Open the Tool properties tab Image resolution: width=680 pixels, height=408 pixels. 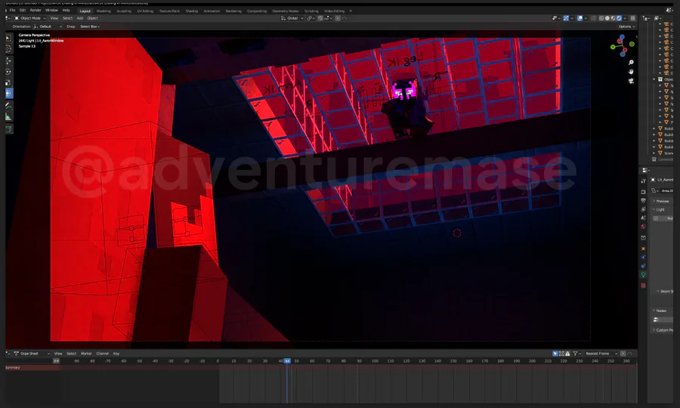click(x=644, y=181)
